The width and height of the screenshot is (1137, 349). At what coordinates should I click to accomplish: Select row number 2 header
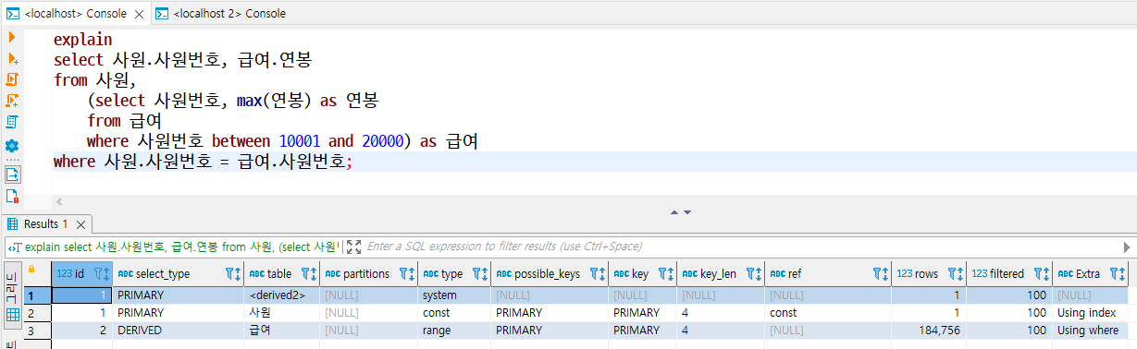pos(36,313)
